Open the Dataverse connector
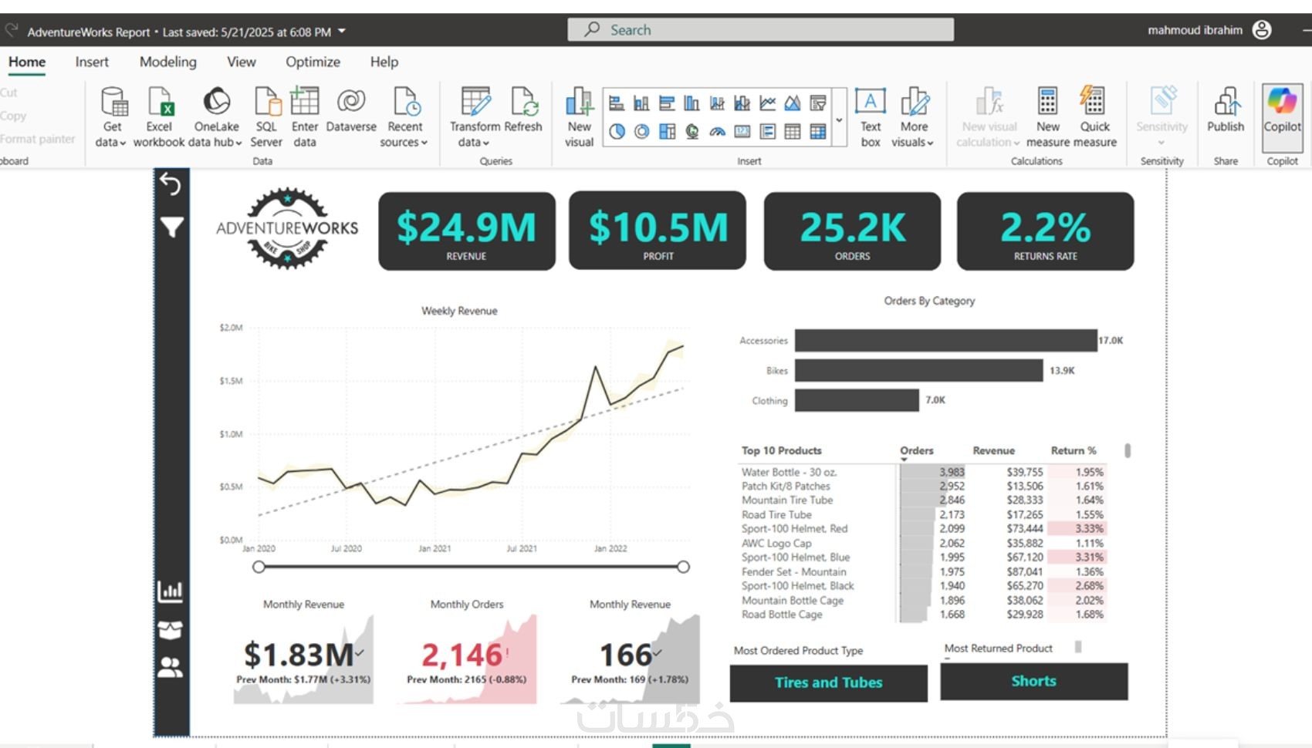 [x=351, y=110]
